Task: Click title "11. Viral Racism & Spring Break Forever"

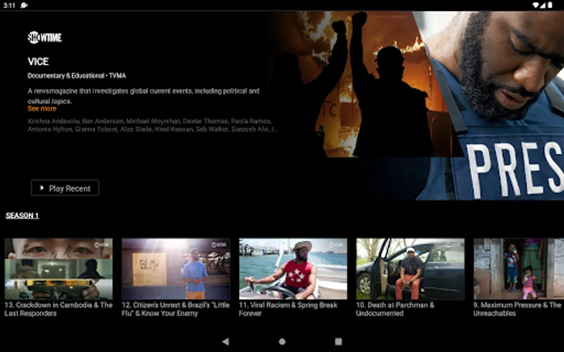Action: click(288, 309)
